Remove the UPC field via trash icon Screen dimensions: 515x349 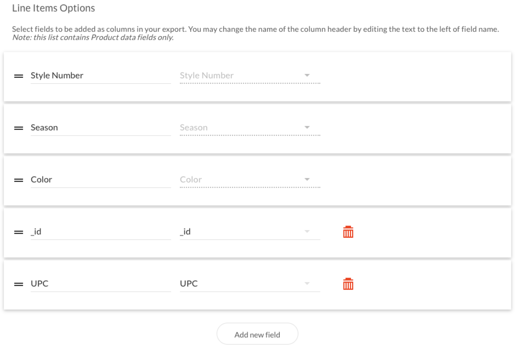(348, 284)
